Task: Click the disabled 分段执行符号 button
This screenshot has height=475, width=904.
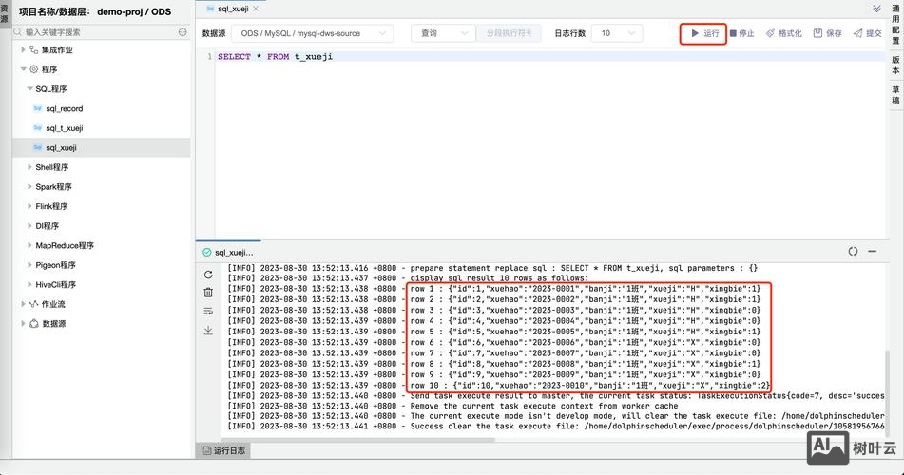Action: tap(509, 33)
